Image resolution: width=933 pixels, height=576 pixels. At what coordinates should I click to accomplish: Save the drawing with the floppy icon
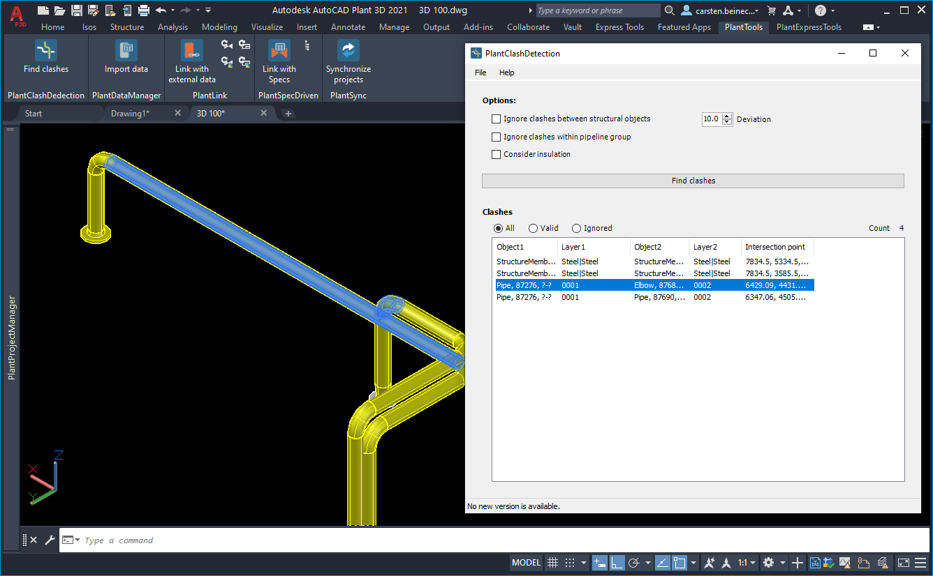pos(76,10)
